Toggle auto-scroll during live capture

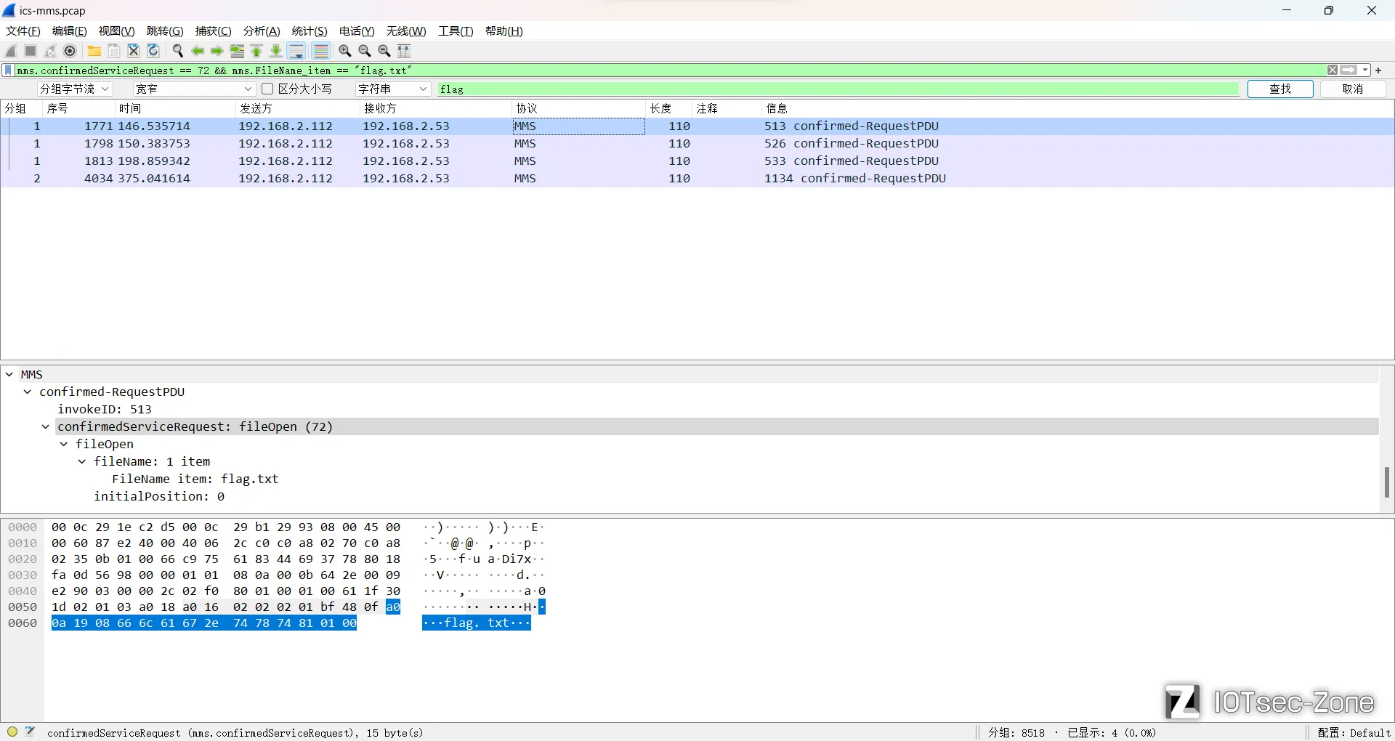(296, 51)
